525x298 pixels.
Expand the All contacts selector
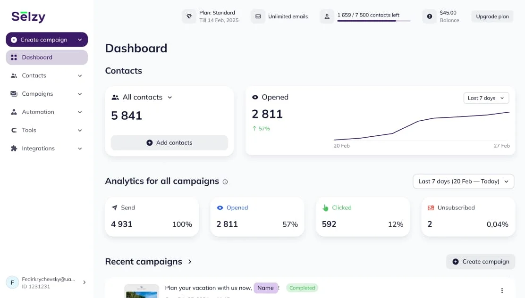click(x=170, y=98)
